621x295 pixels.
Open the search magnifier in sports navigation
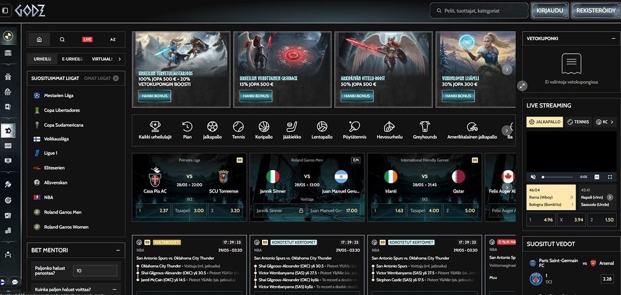(62, 39)
